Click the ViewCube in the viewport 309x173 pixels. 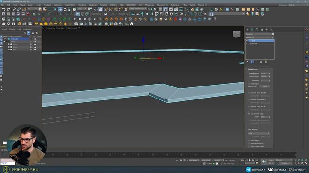click(237, 34)
